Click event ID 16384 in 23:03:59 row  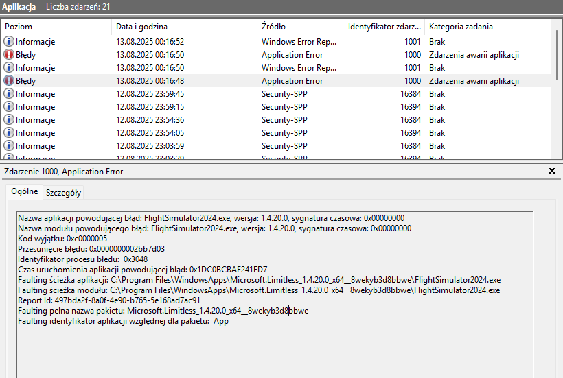click(411, 146)
